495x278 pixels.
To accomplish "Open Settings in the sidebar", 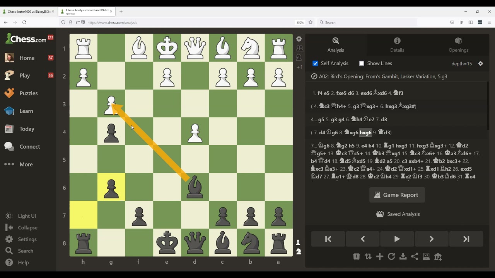I will pos(21,239).
